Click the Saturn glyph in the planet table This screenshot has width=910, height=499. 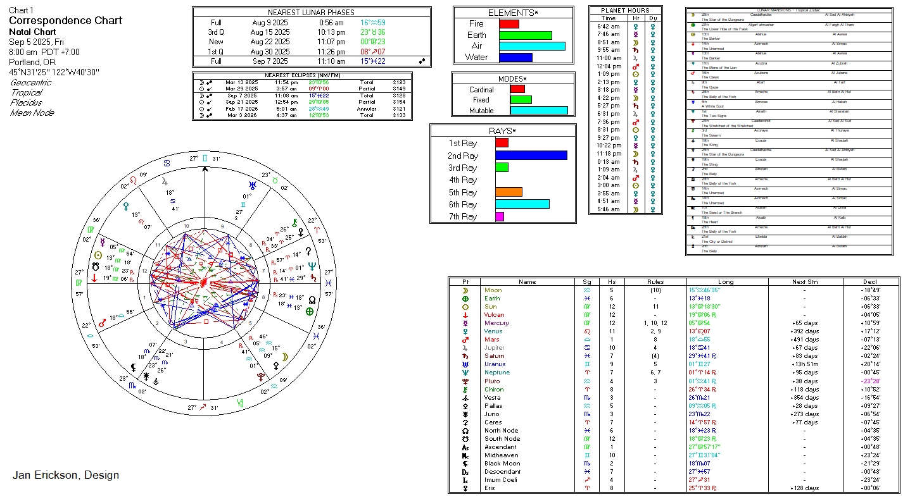(x=465, y=356)
